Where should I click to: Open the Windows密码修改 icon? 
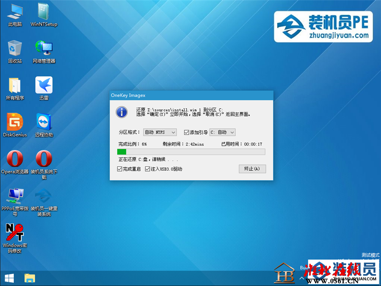point(15,239)
